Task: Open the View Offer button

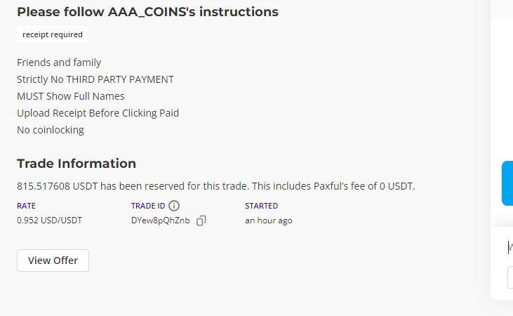Action: click(53, 261)
